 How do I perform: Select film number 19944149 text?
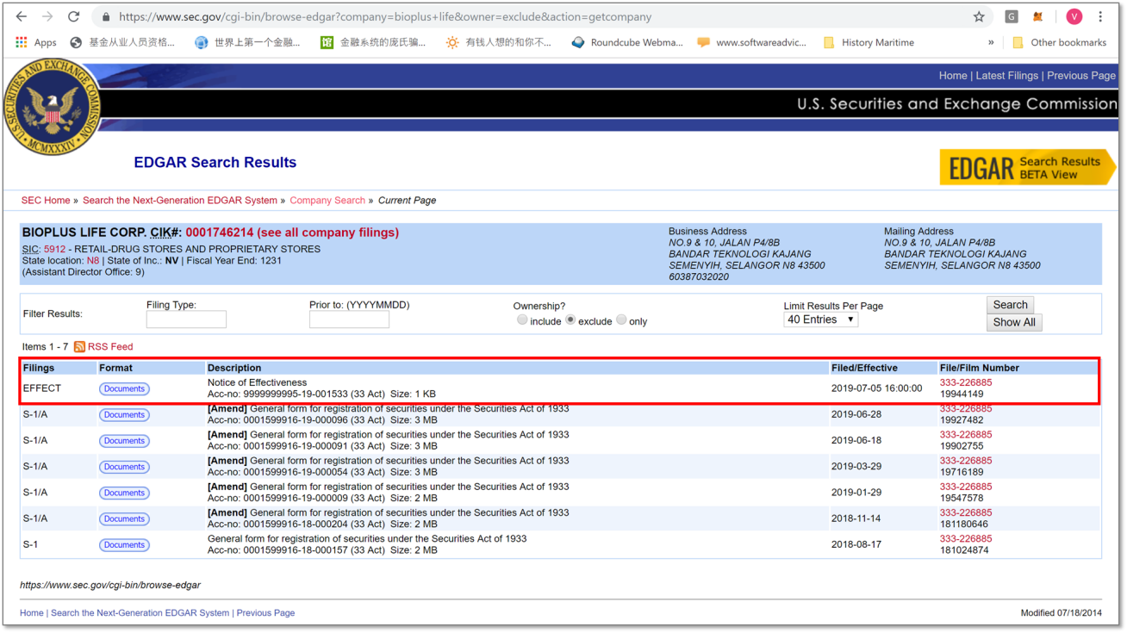962,394
